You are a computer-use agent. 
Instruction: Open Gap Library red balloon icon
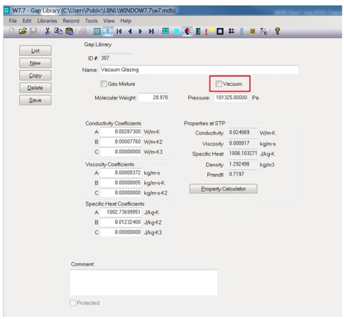coord(187,31)
